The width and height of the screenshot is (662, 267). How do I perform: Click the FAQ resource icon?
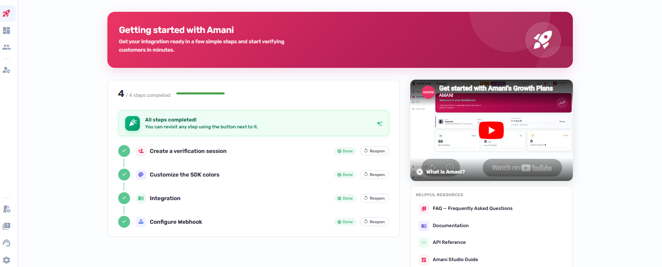[x=424, y=208]
